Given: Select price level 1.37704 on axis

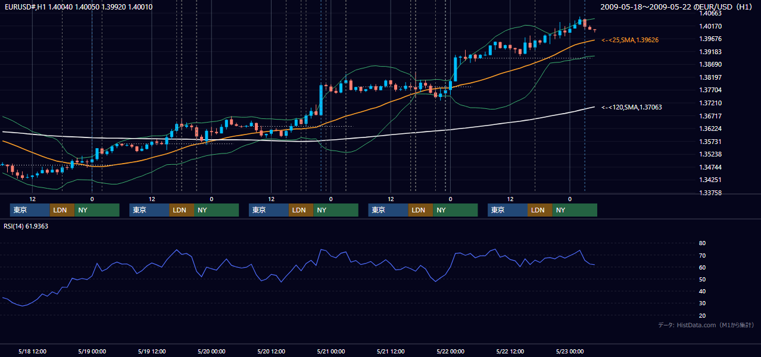Looking at the screenshot, I should pos(710,90).
